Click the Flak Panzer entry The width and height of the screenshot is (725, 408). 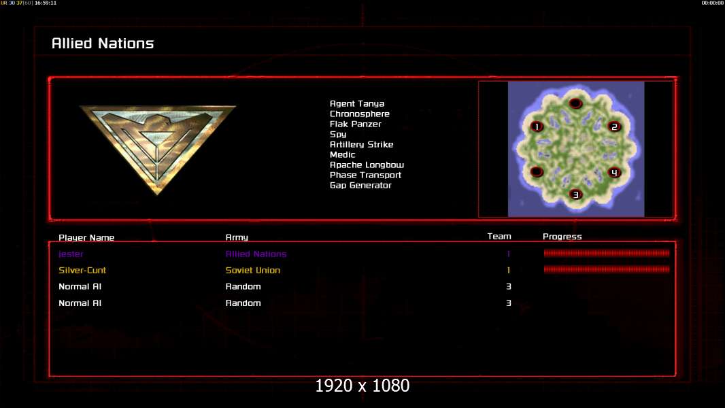356,124
